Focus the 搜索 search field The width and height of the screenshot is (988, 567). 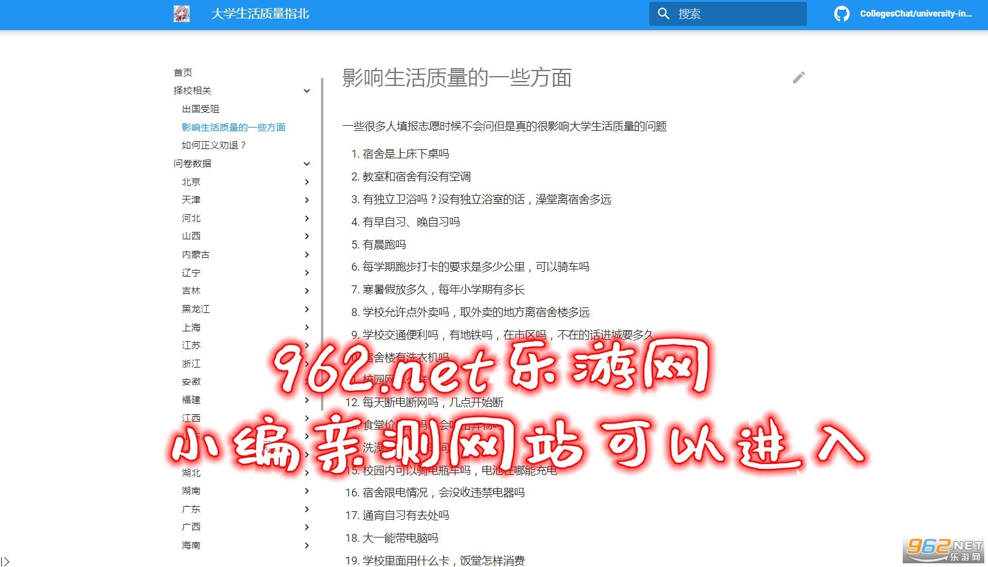tap(728, 13)
